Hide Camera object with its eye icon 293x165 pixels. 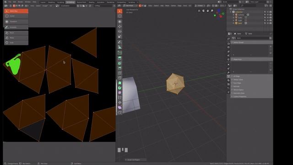(x=268, y=15)
